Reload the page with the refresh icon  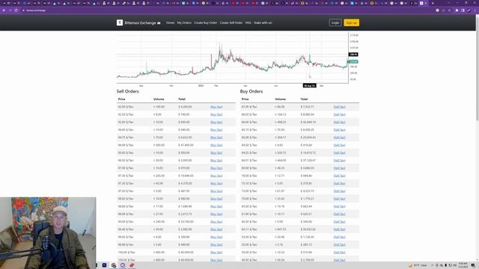(x=16, y=10)
